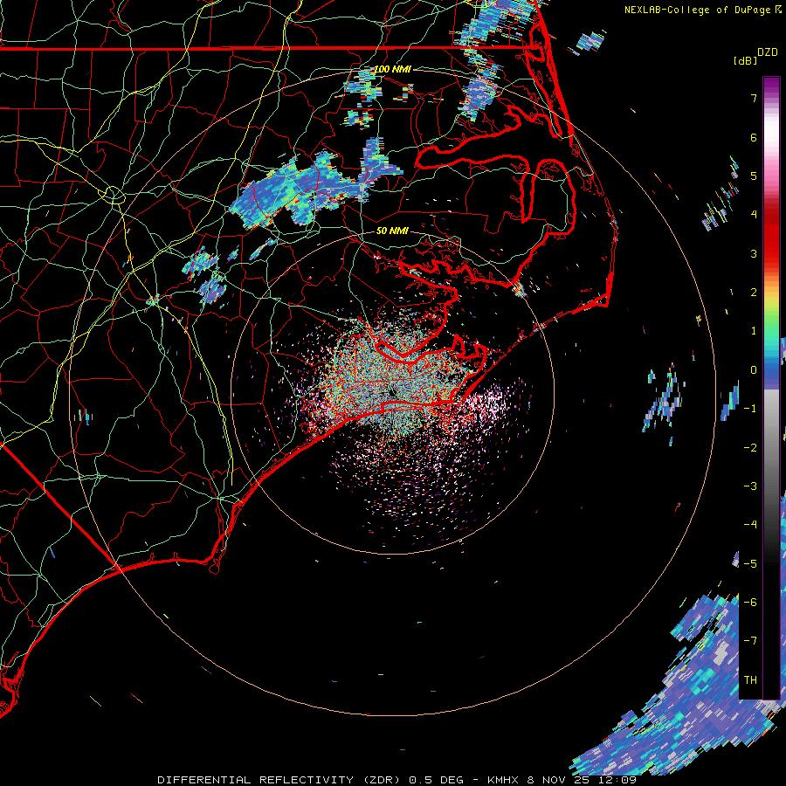Click the 3 dB value on scale
Screen dimensions: 786x786
754,253
